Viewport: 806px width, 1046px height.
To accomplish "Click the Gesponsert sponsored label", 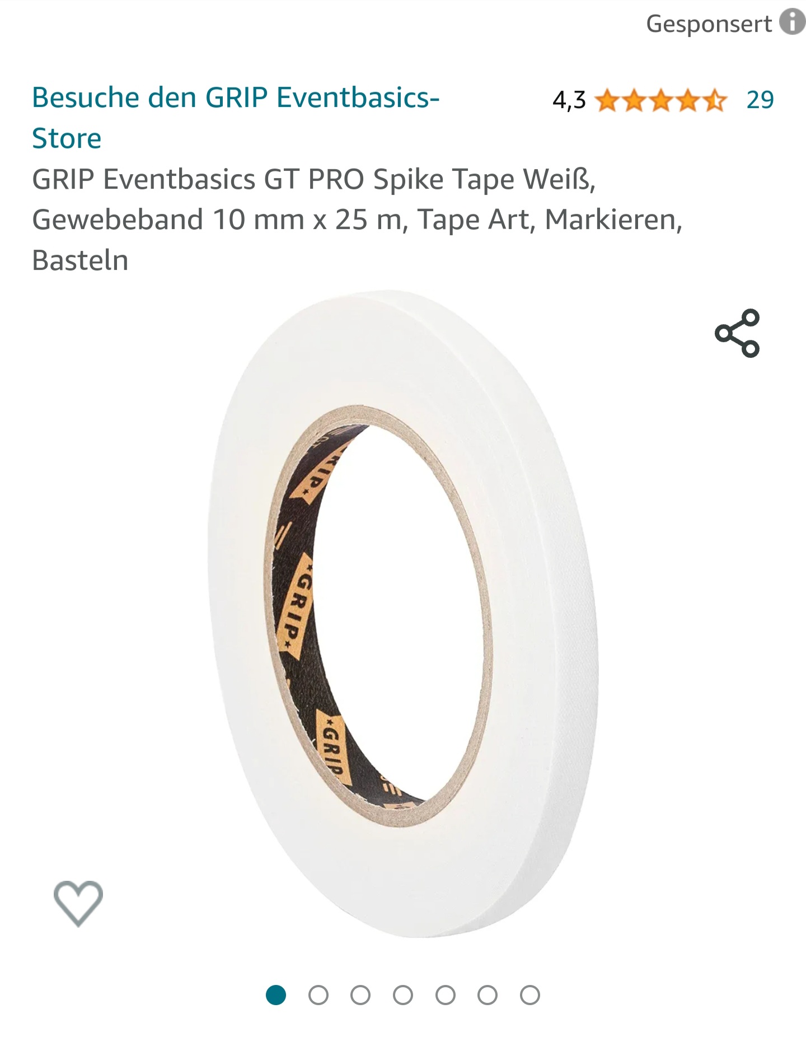I will pos(709,24).
